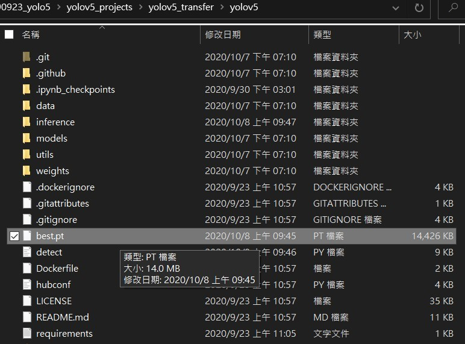Navigate to yolov5_transfer breadcrumb
This screenshot has height=344, width=465.
[x=181, y=7]
